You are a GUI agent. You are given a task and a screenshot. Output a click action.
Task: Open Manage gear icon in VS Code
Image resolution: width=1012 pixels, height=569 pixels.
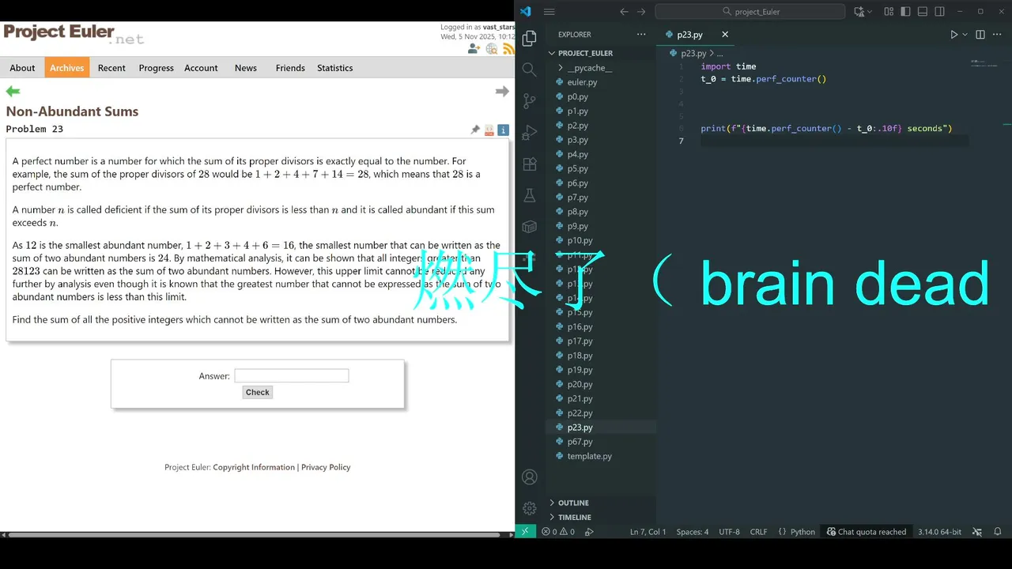(x=530, y=508)
